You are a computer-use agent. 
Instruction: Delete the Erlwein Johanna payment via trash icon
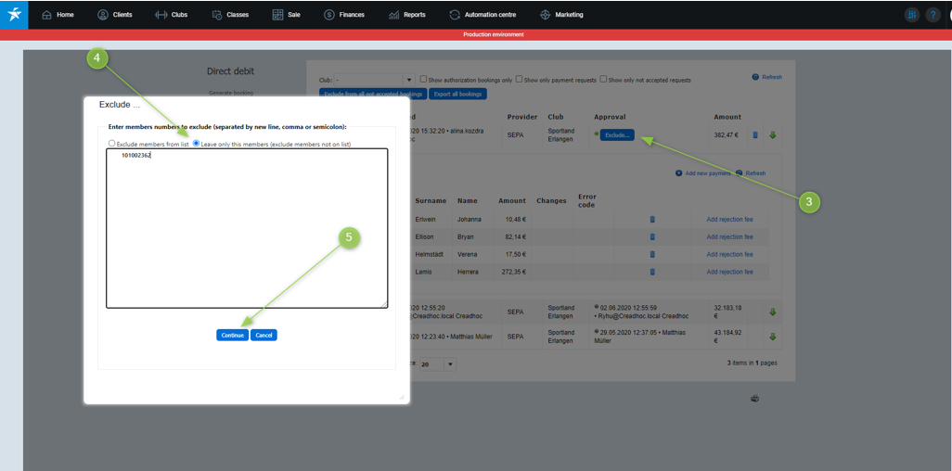[x=651, y=220]
